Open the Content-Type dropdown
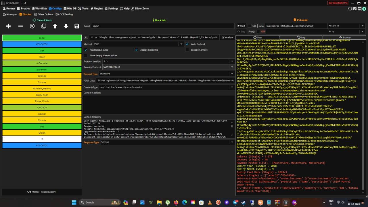This screenshot has height=207, width=368. [232, 87]
